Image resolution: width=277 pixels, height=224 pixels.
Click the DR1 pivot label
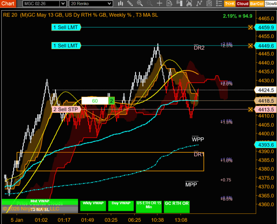point(199,154)
